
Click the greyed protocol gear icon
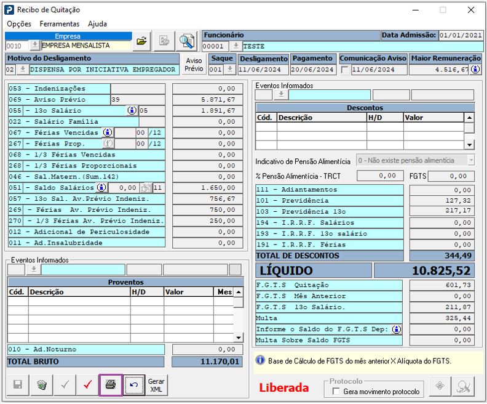click(x=440, y=386)
